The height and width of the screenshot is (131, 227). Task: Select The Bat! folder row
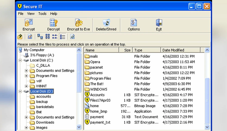coord(144,84)
